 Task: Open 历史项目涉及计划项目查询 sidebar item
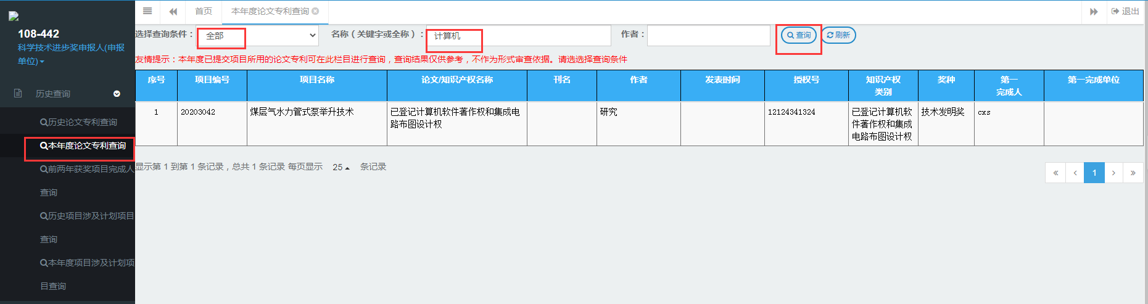[86, 227]
